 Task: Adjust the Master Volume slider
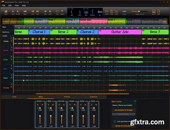coord(140,12)
